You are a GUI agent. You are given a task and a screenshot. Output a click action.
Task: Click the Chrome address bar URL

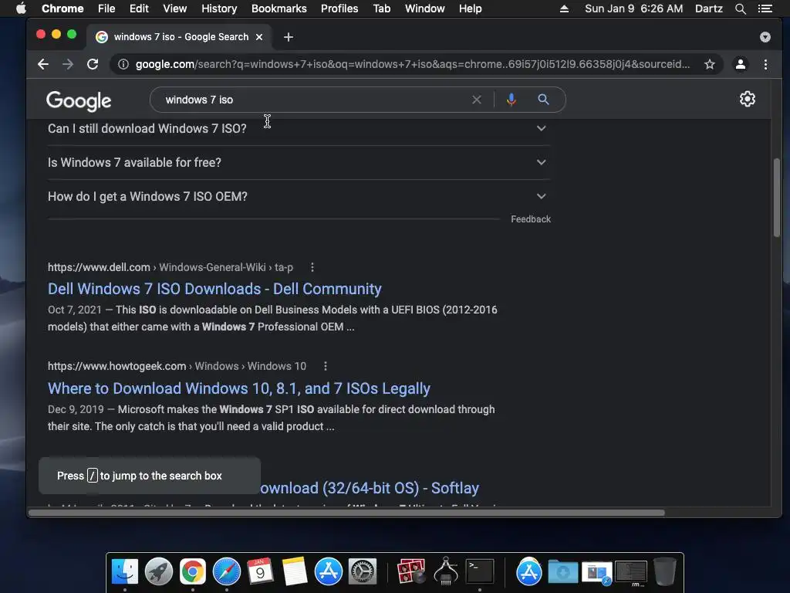point(413,64)
